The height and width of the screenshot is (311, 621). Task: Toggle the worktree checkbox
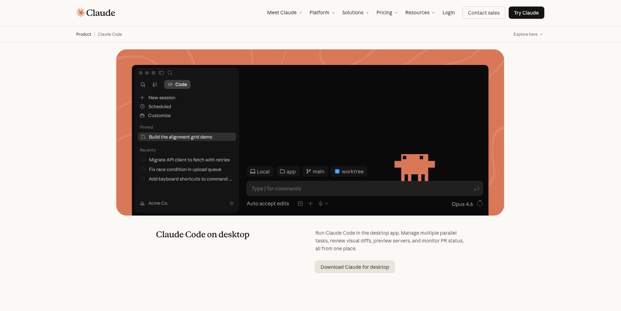click(337, 171)
